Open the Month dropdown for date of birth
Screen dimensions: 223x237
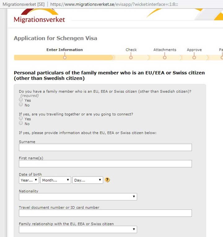point(56,180)
